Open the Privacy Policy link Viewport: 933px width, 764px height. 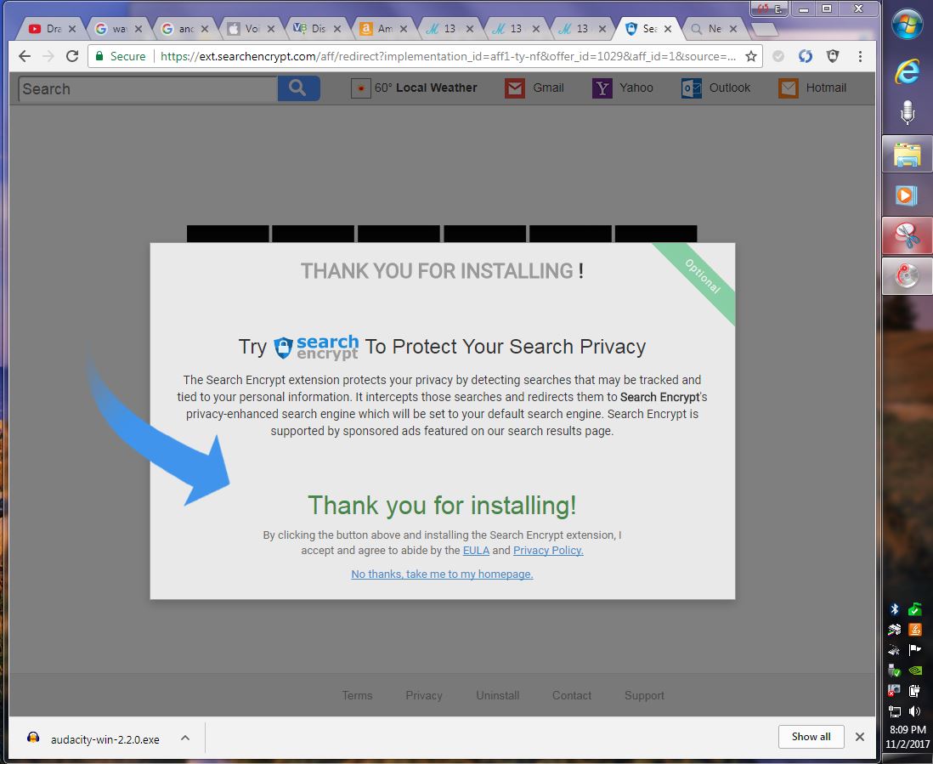pos(548,551)
